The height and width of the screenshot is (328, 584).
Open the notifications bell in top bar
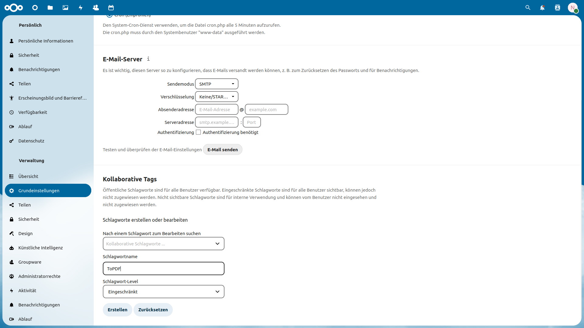click(x=542, y=8)
